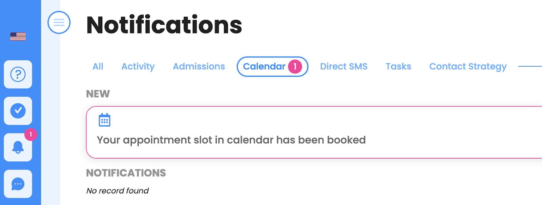This screenshot has width=542, height=205.
Task: Select the Admissions tab
Action: [x=199, y=67]
